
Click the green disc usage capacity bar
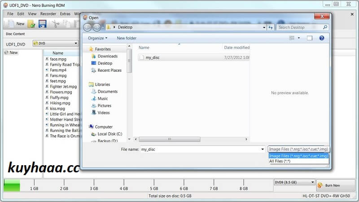tap(12, 185)
